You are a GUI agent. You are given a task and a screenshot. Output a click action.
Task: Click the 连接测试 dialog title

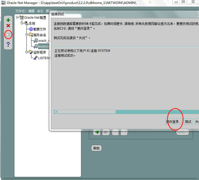57,14
